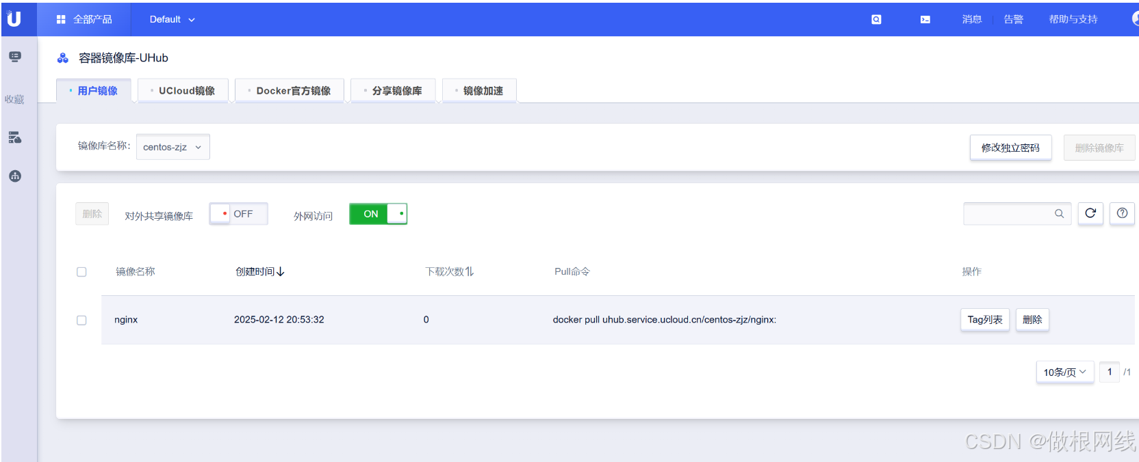Open the cloud shell terminal icon
The width and height of the screenshot is (1139, 462).
point(925,19)
